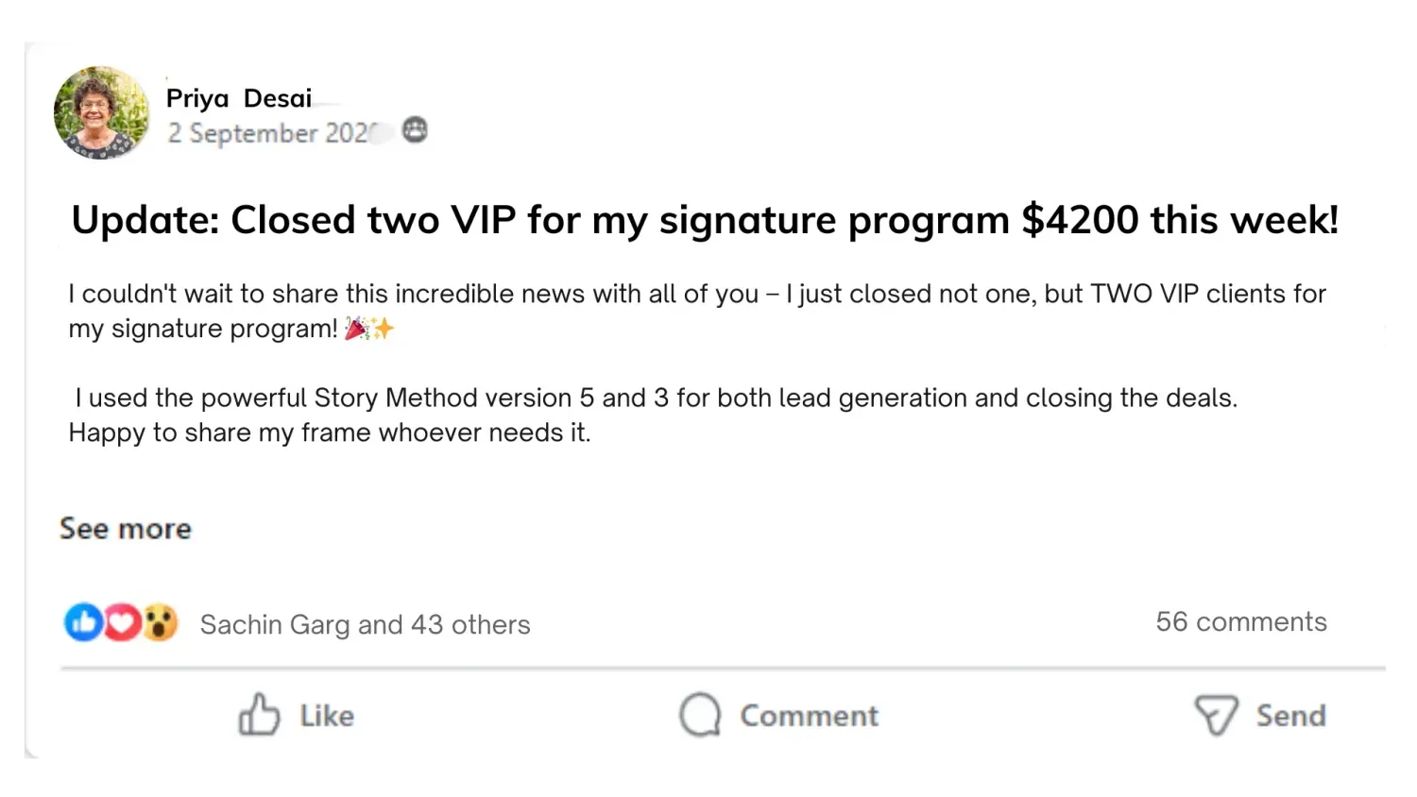Viewport: 1417px width, 797px height.
Task: Click the Wow reaction emoji
Action: (161, 622)
